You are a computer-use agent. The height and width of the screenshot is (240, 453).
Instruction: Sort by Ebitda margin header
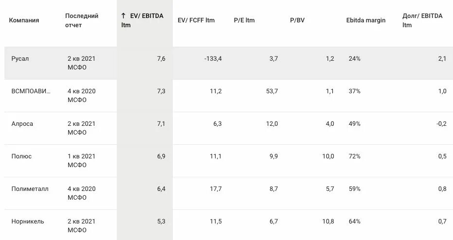366,20
